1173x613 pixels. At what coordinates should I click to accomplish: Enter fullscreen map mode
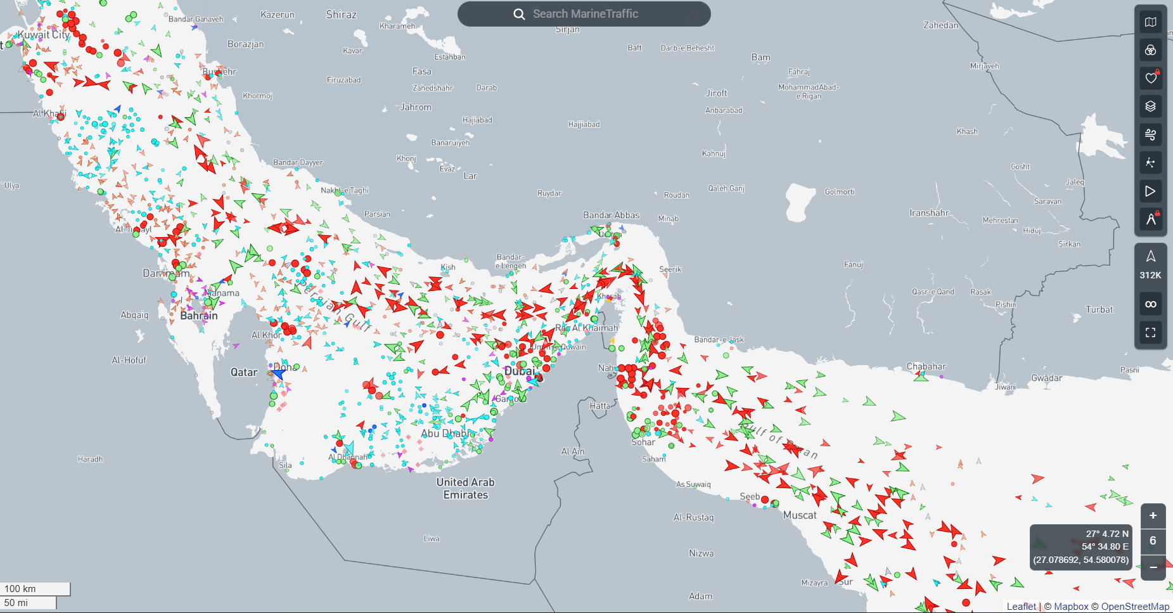coord(1150,332)
